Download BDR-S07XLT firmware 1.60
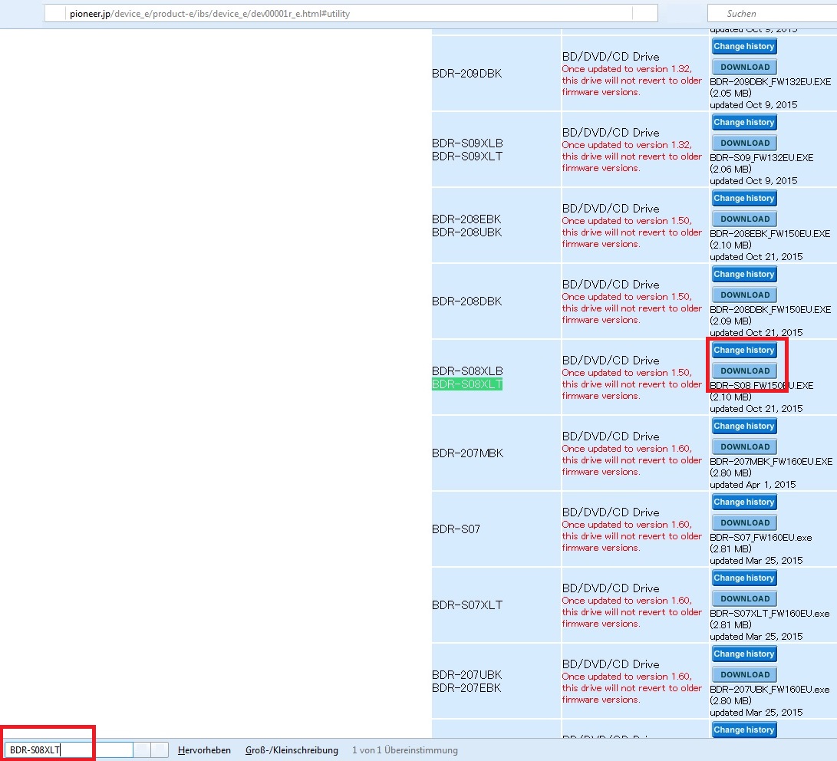 click(x=744, y=598)
